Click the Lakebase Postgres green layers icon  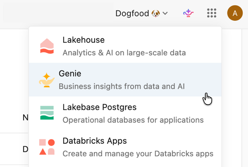(47, 113)
